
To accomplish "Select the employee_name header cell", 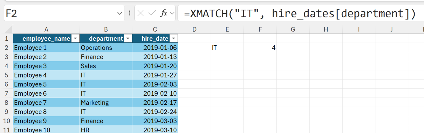I will (46, 38).
